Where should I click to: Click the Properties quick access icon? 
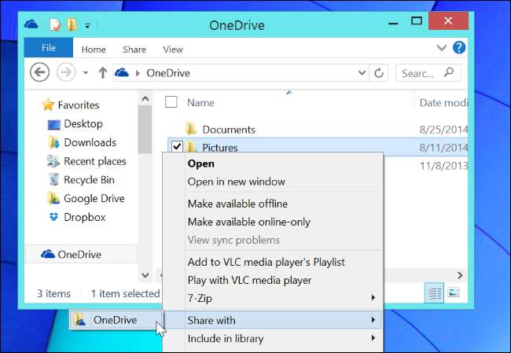55,25
